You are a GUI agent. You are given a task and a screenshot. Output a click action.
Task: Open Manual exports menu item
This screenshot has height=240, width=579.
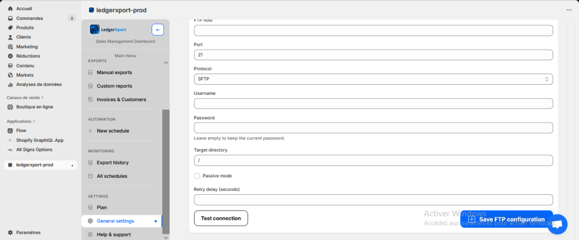[114, 72]
